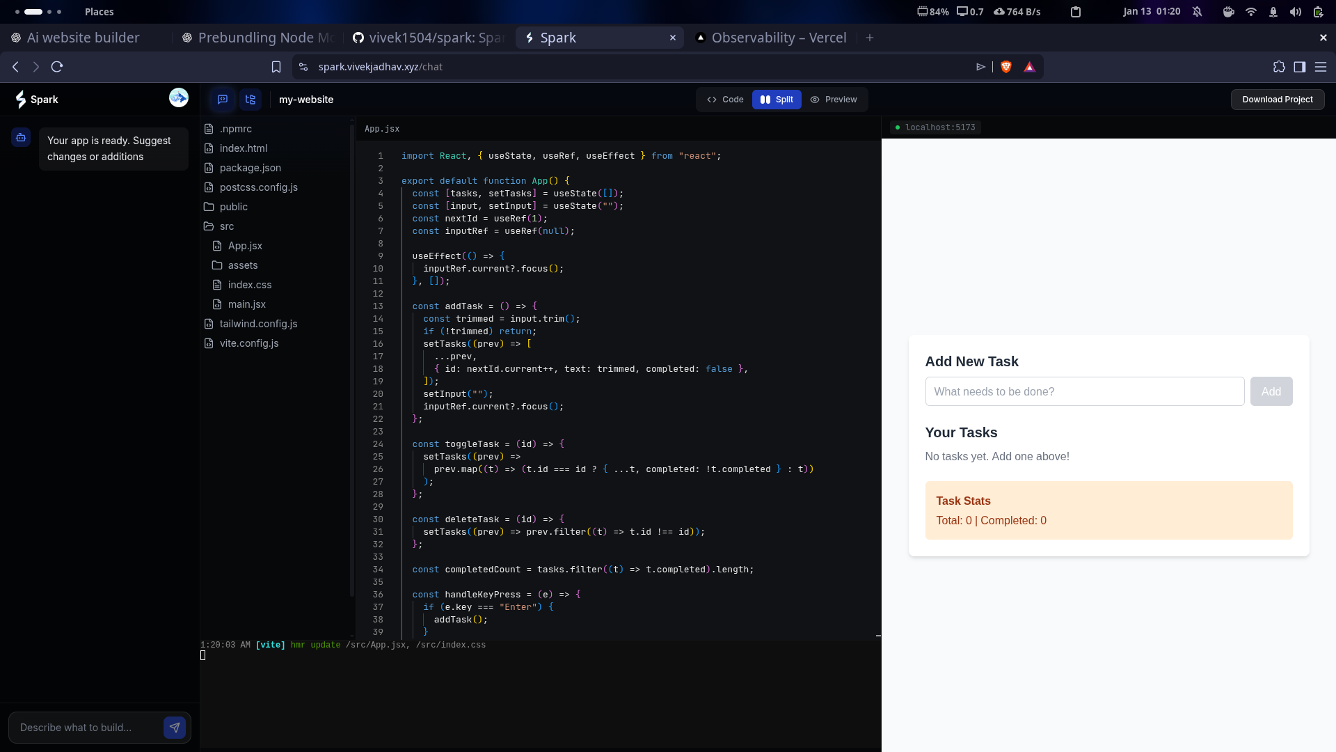
Task: Open Places menu in top bar
Action: click(x=100, y=12)
